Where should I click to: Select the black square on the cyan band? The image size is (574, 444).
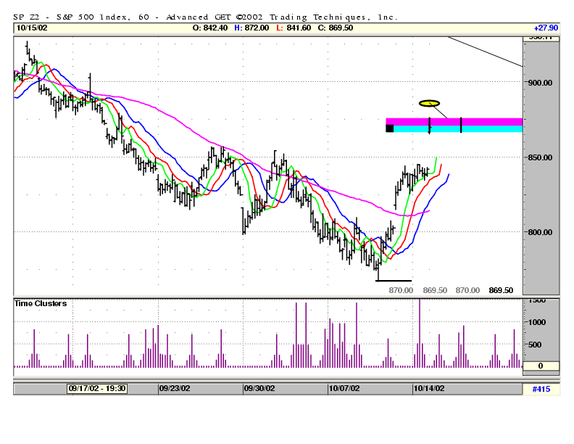(389, 128)
